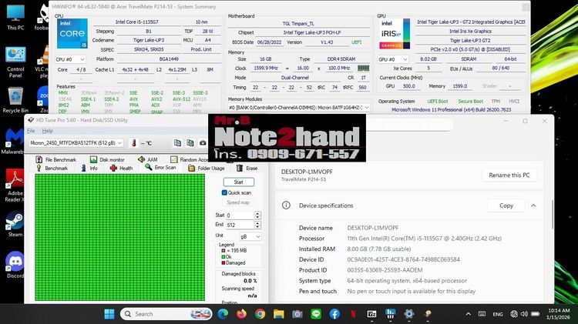578x324 pixels.
Task: Collapse the Device specifications section
Action: click(x=533, y=205)
